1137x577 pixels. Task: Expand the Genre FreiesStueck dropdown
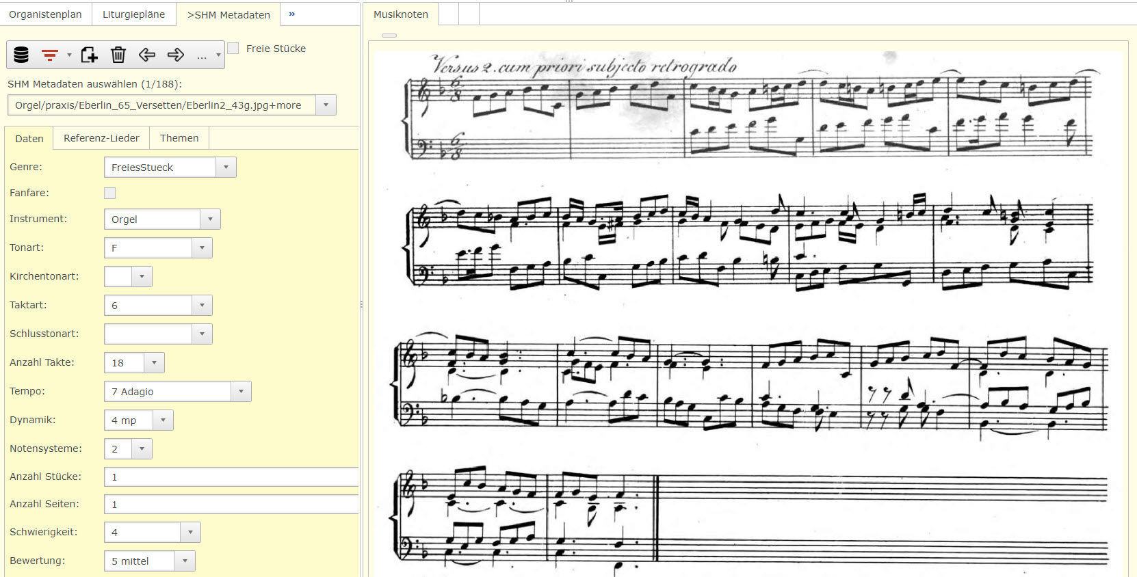tap(226, 167)
